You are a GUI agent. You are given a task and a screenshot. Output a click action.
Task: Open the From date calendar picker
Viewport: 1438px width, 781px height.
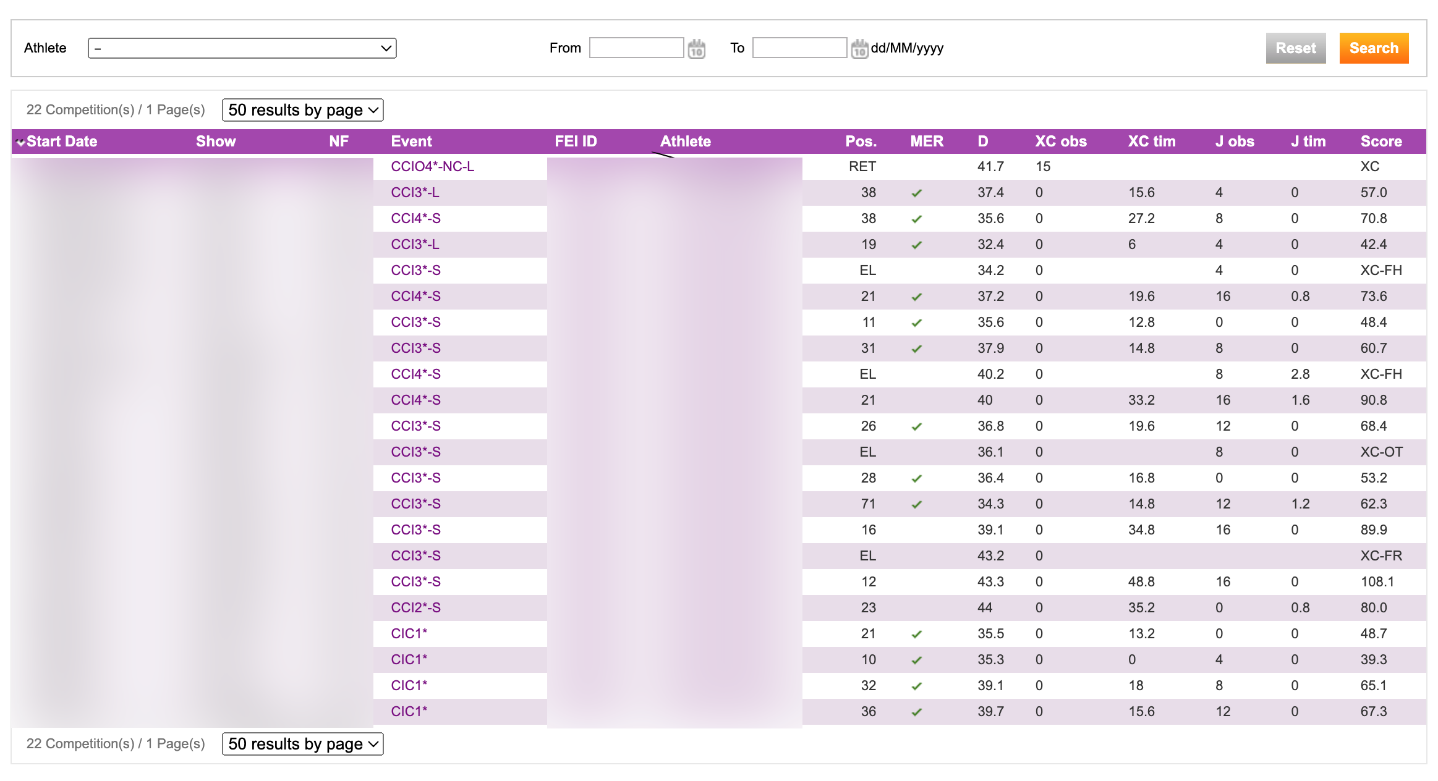pyautogui.click(x=696, y=48)
